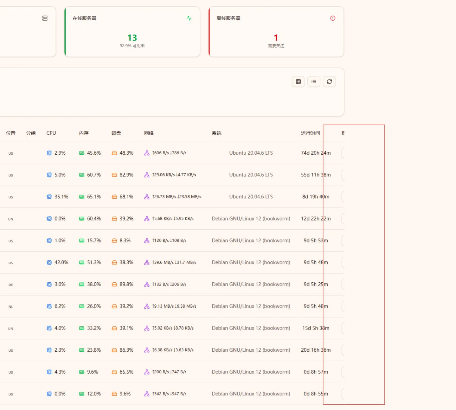456x410 pixels.
Task: Open the 在线服务器 summary card
Action: [x=132, y=32]
